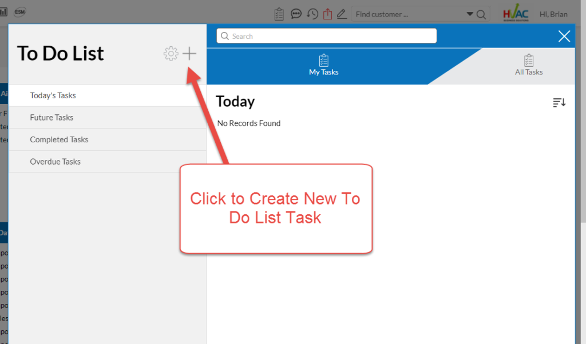
Task: Show Completed Tasks list
Action: [x=58, y=139]
